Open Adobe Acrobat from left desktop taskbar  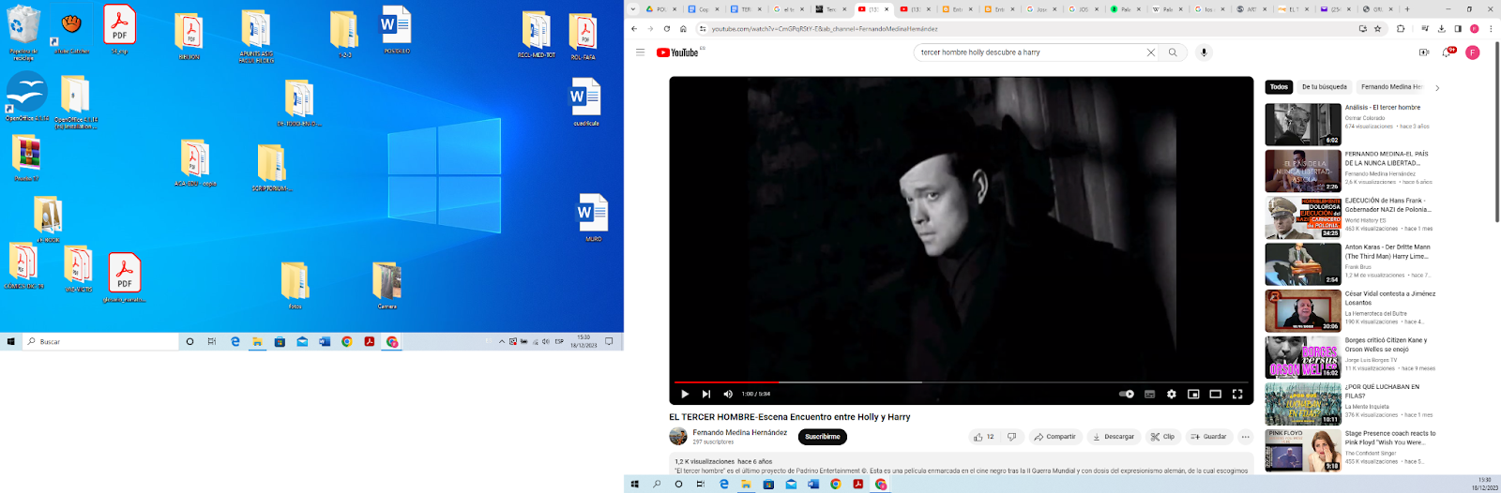pos(370,341)
